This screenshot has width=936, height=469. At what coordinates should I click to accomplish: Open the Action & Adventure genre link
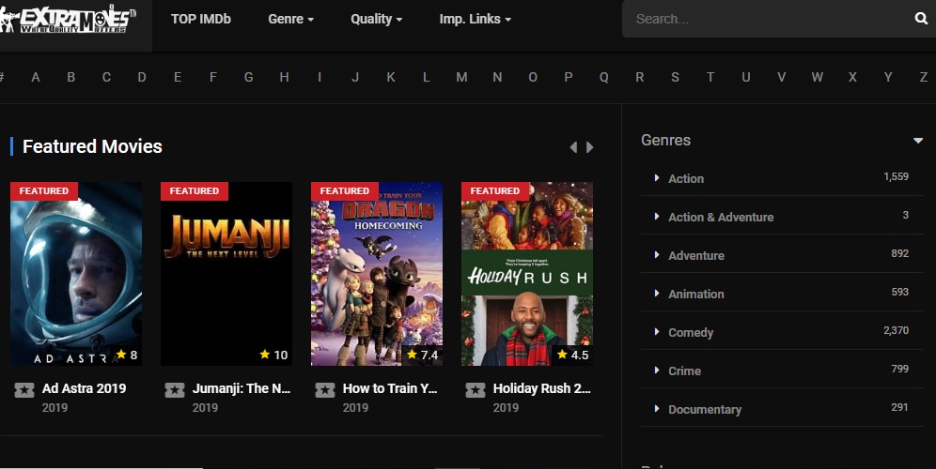click(x=721, y=218)
